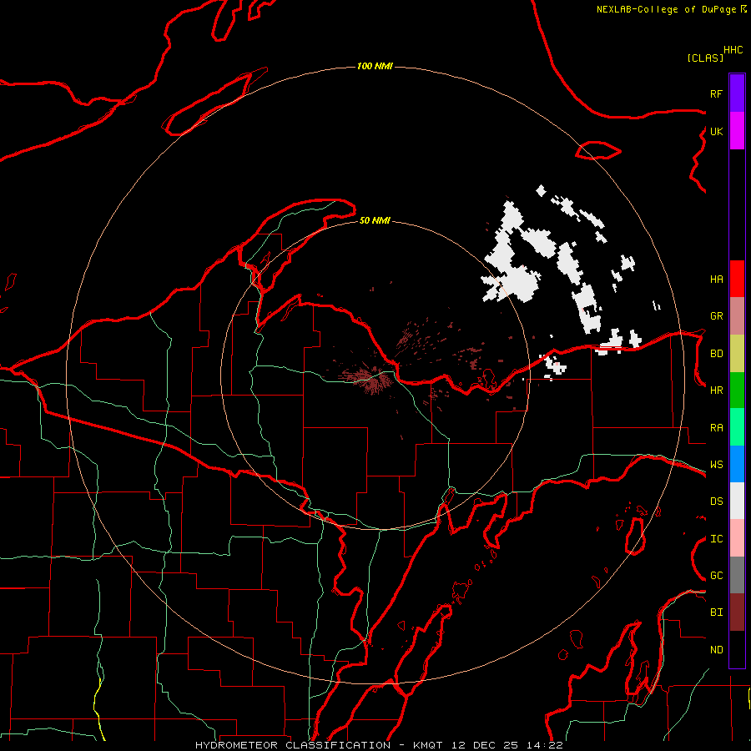
Task: Click the '[CLAS]' legend unit label
Action: 705,58
